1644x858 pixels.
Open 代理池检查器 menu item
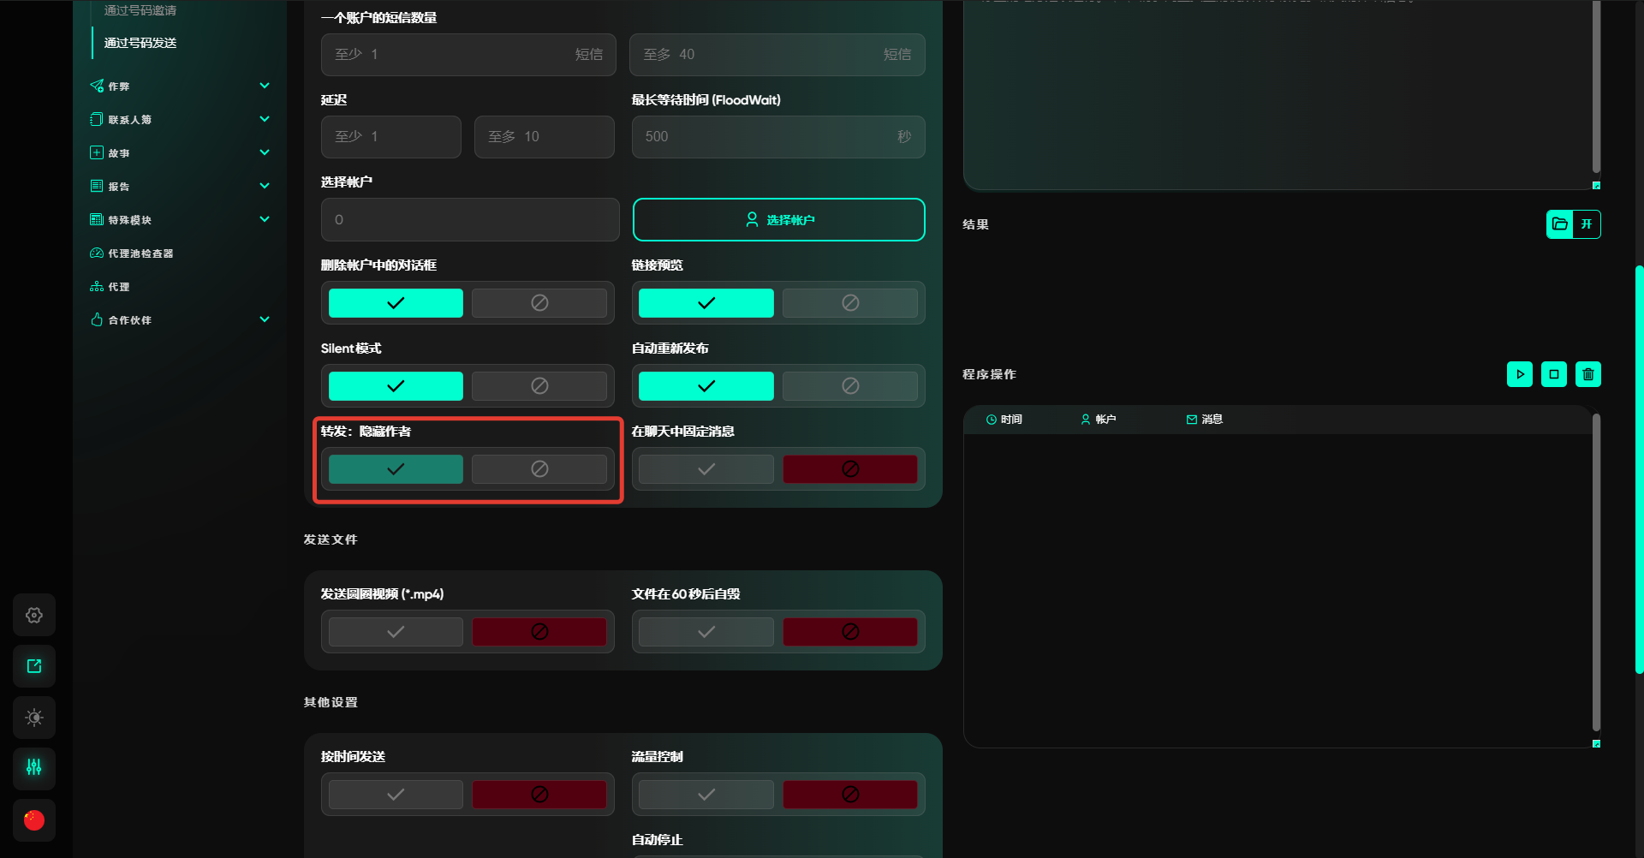140,253
